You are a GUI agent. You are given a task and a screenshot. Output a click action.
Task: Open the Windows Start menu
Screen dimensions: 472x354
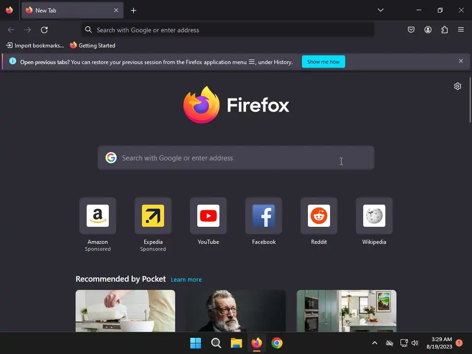[195, 343]
